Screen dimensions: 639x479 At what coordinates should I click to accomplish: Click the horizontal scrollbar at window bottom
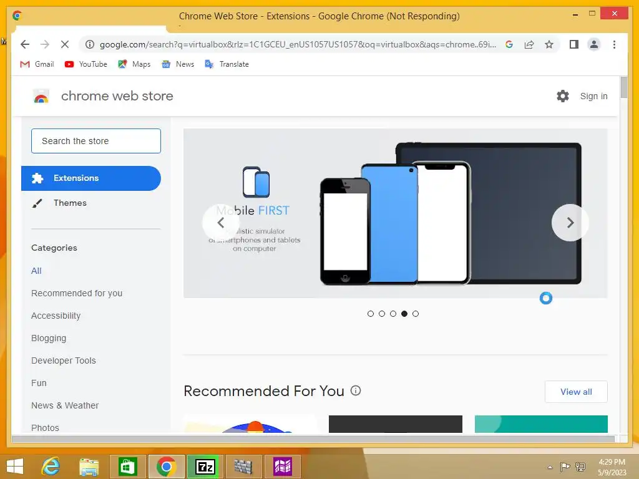pos(313,439)
